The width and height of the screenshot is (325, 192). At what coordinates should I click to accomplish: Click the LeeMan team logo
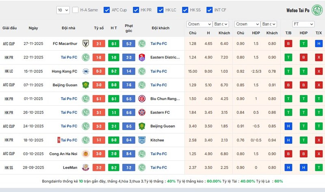(86, 168)
